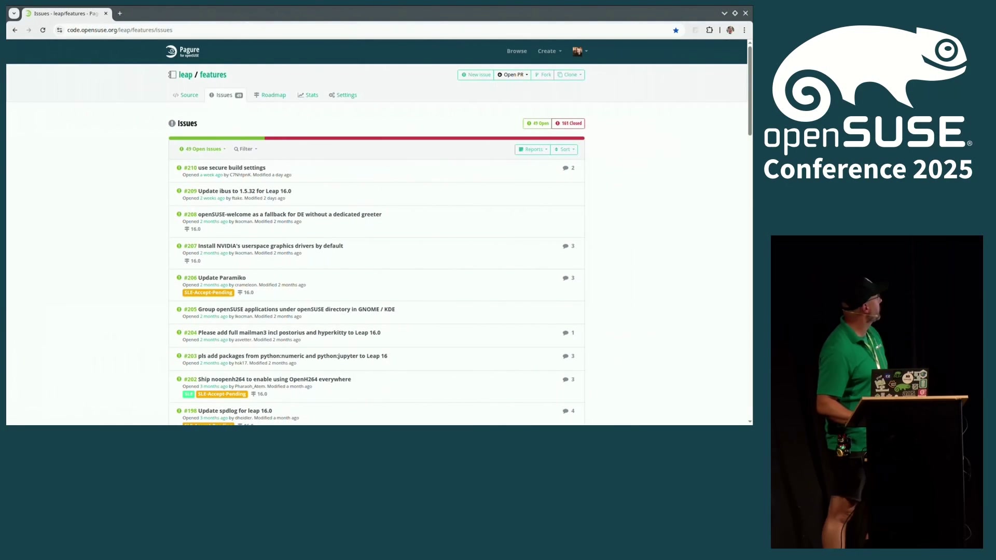
Task: Open the user avatar menu in Pagure header
Action: (580, 51)
